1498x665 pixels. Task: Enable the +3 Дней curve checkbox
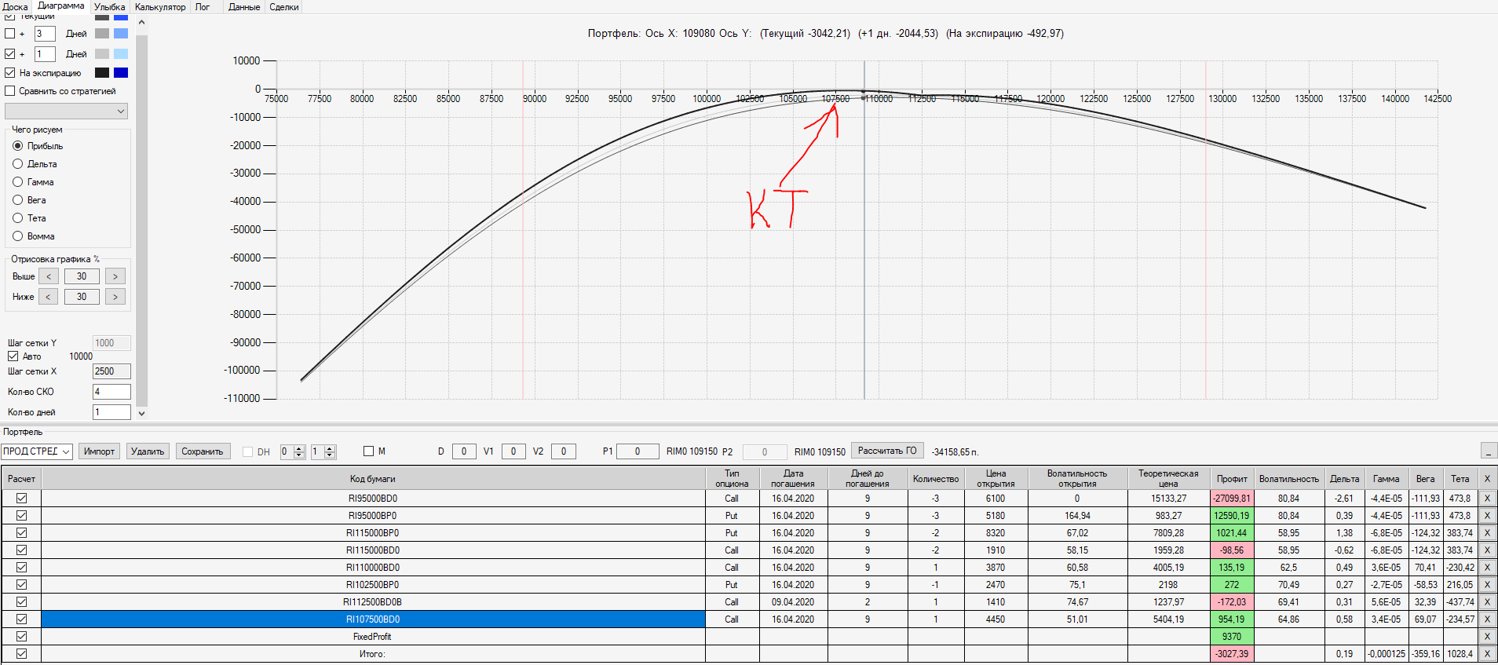10,34
